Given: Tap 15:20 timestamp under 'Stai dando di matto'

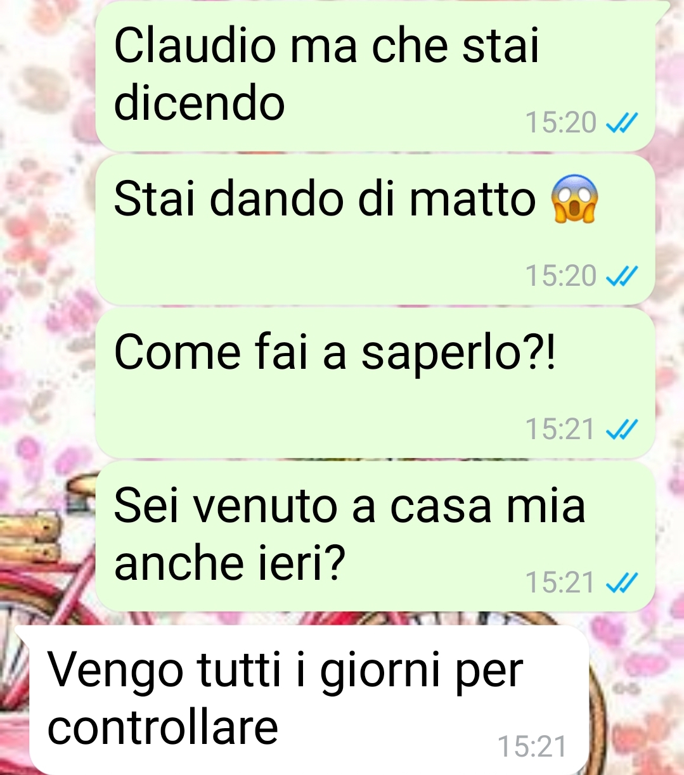Looking at the screenshot, I should click(560, 276).
